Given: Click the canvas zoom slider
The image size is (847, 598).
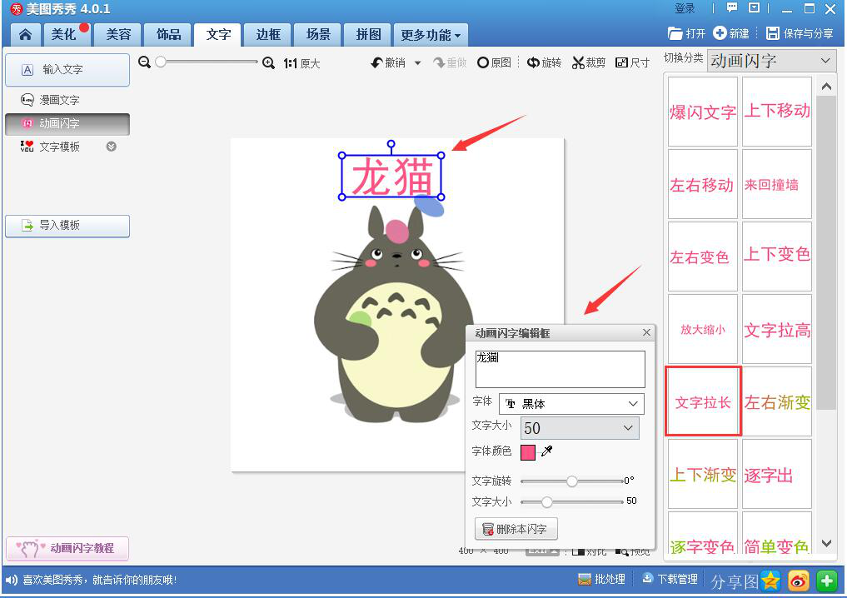Looking at the screenshot, I should tap(207, 62).
